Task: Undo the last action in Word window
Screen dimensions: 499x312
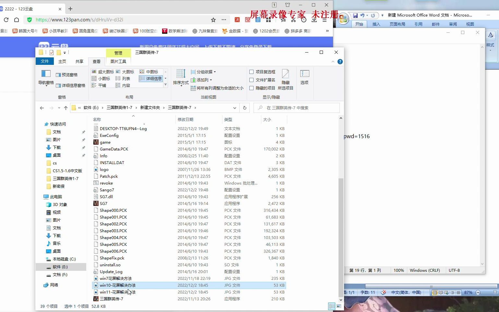Action: [x=362, y=15]
